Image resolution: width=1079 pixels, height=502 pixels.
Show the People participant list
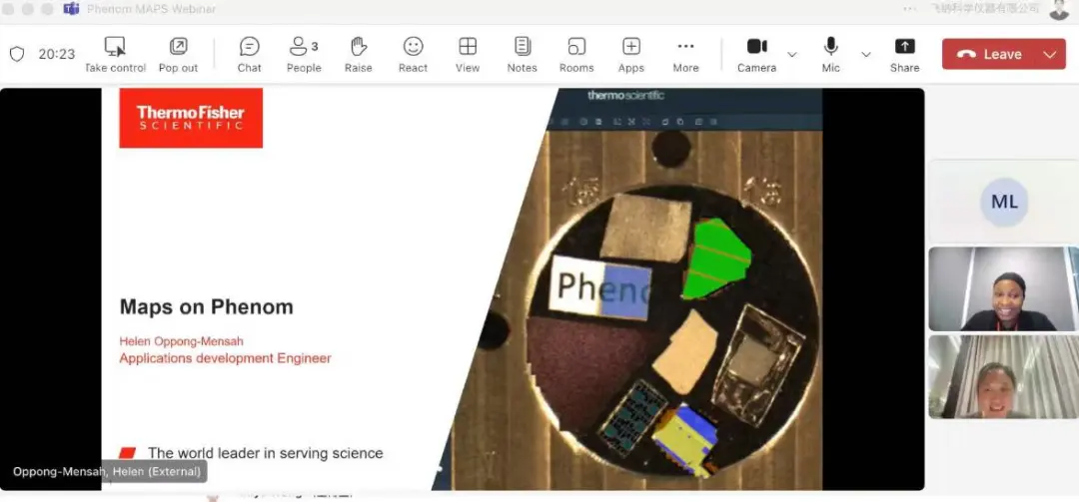[x=304, y=54]
